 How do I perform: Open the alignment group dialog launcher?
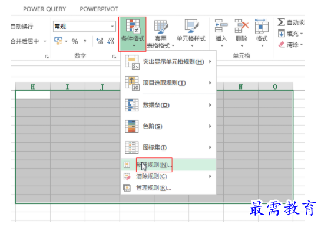[x=47, y=57]
